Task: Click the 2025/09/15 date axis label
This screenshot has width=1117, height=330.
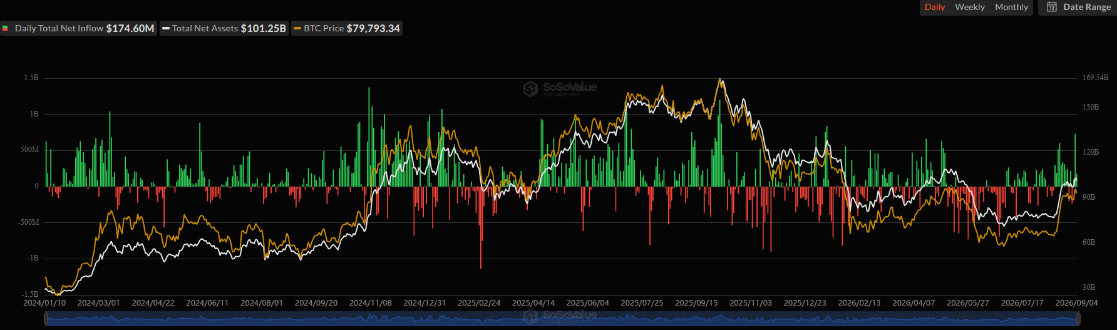Action: (x=696, y=302)
